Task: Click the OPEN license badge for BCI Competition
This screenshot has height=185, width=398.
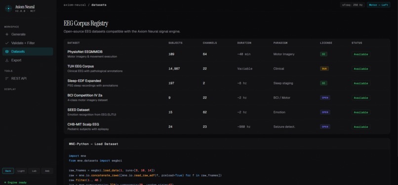Action: pyautogui.click(x=325, y=98)
